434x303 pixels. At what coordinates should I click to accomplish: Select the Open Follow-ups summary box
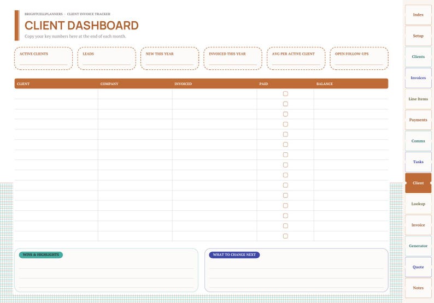[359, 58]
